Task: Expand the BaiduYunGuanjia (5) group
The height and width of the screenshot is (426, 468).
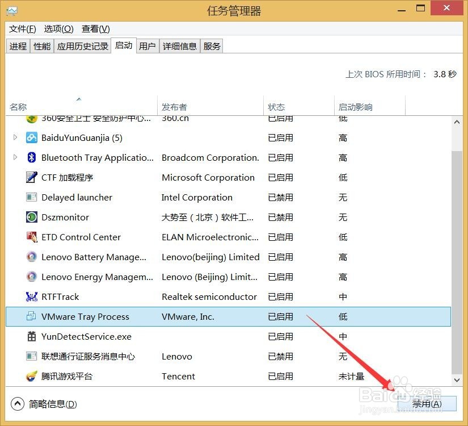Action: coord(15,137)
